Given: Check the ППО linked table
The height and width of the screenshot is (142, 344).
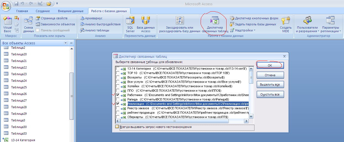Looking at the screenshot, I should point(118,91).
